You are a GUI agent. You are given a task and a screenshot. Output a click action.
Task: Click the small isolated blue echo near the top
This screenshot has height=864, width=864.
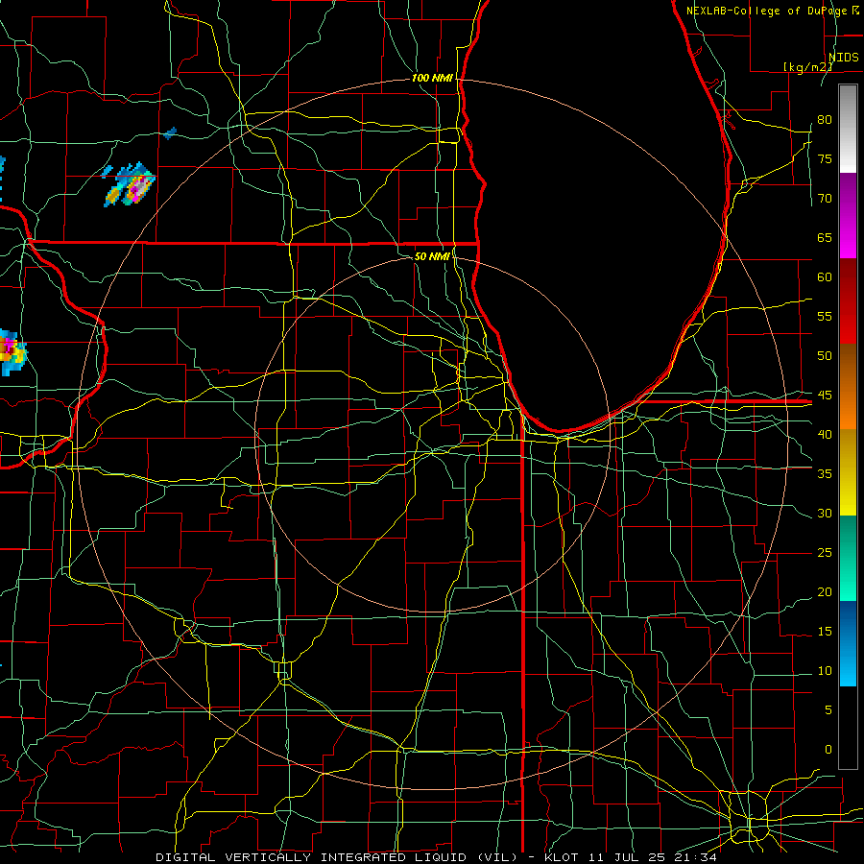coord(170,132)
